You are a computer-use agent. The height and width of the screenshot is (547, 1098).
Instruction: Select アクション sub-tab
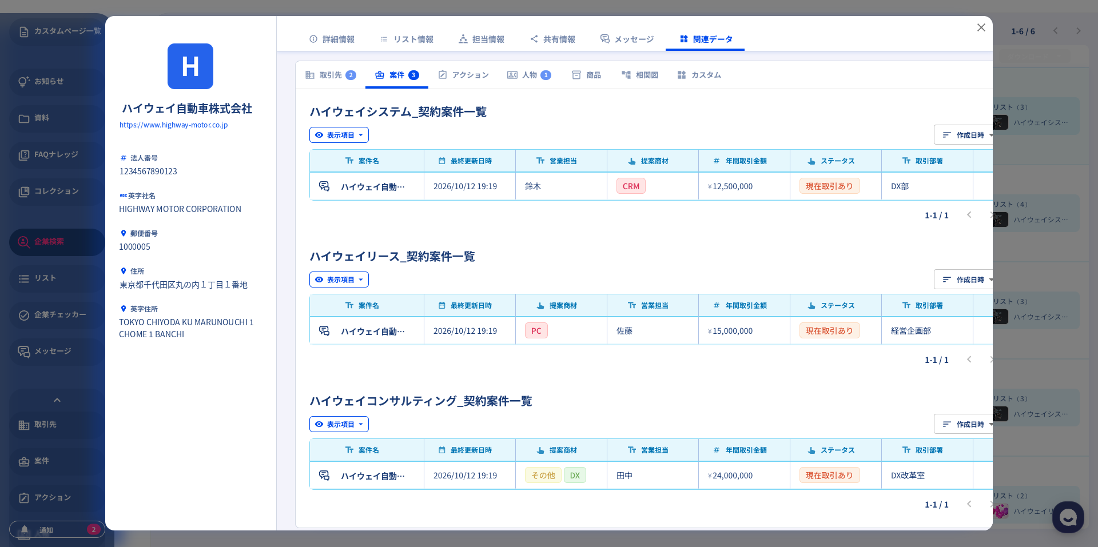(463, 75)
